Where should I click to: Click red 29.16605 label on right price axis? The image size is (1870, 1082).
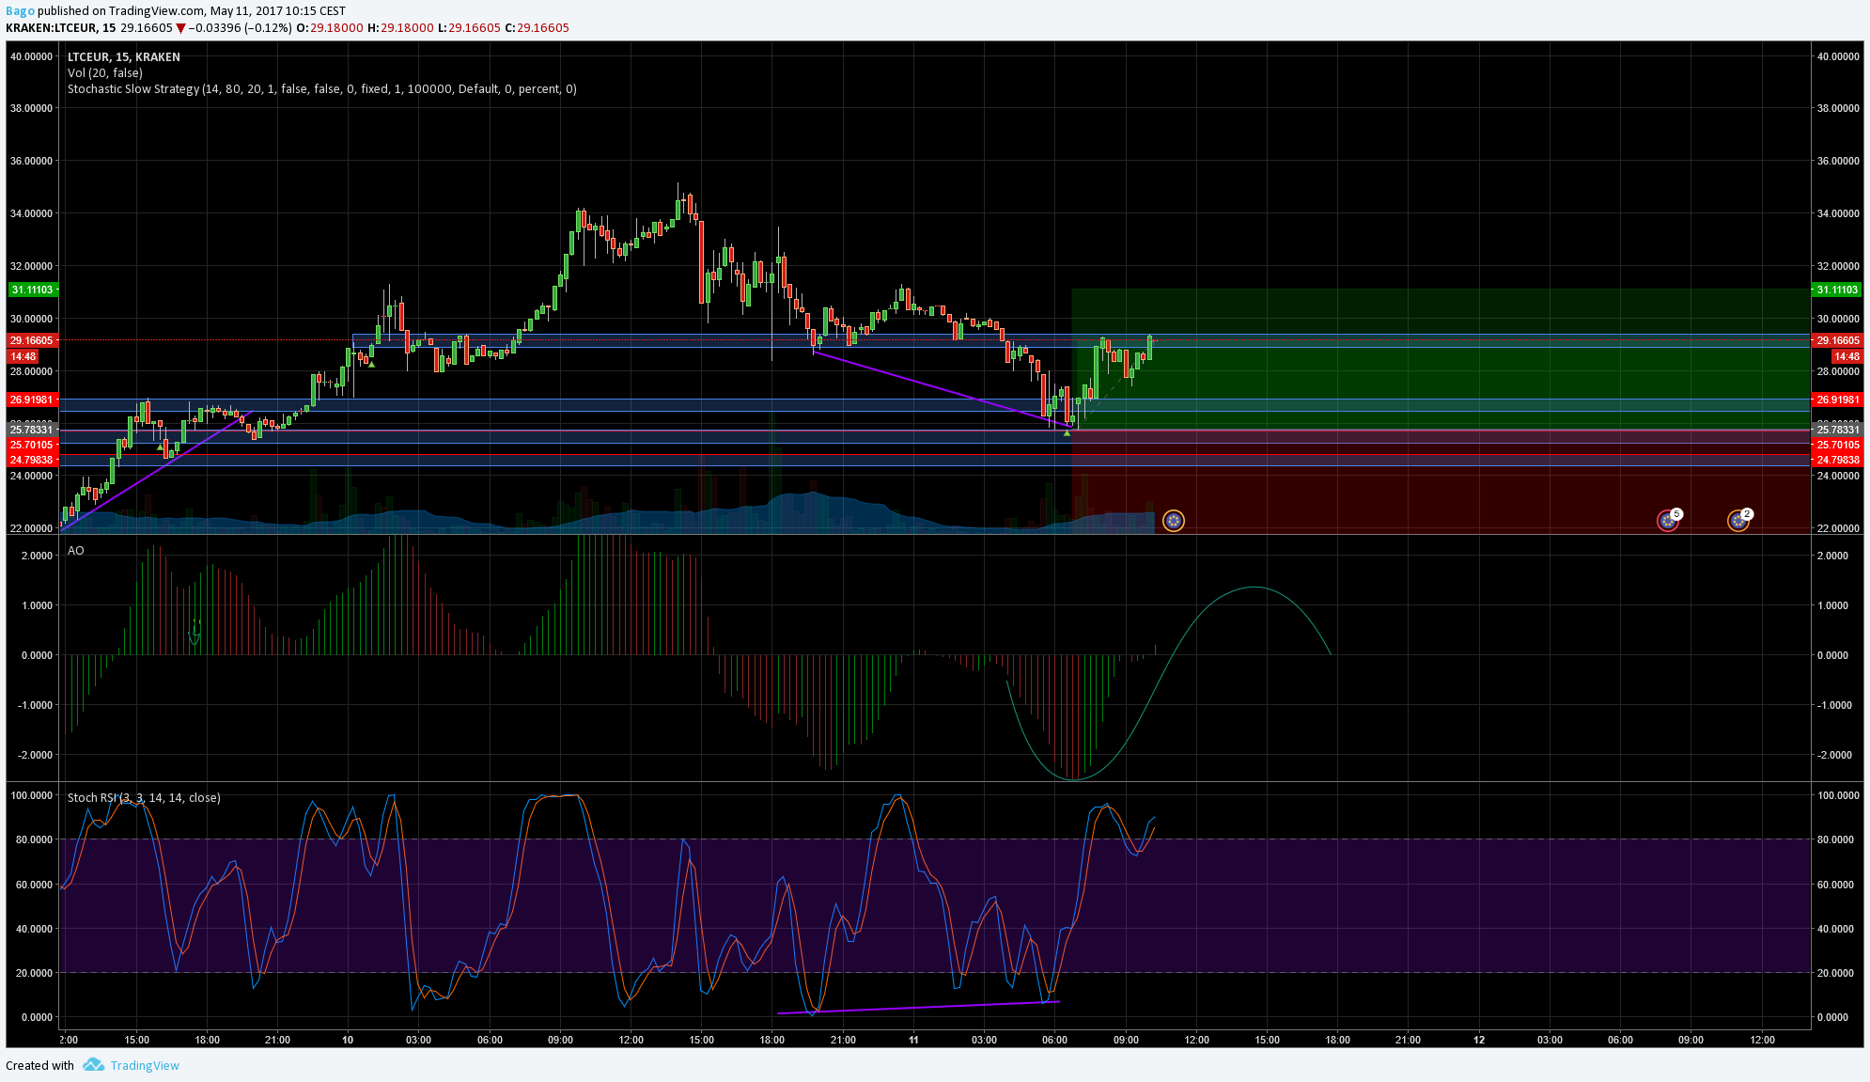(x=1837, y=340)
